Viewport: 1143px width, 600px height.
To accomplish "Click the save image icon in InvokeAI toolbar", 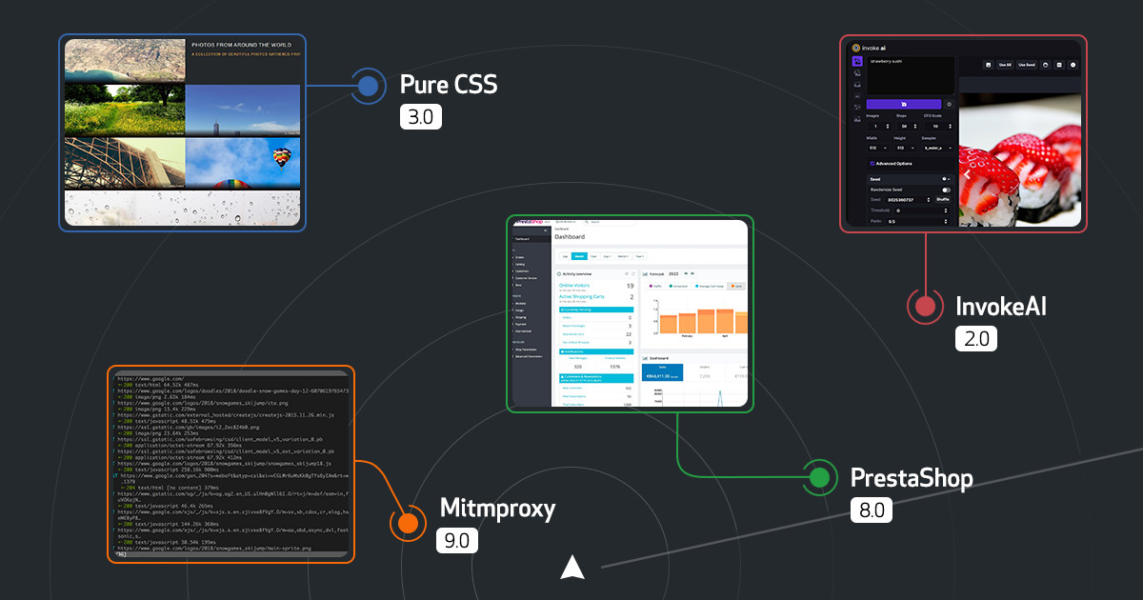I will click(x=988, y=65).
